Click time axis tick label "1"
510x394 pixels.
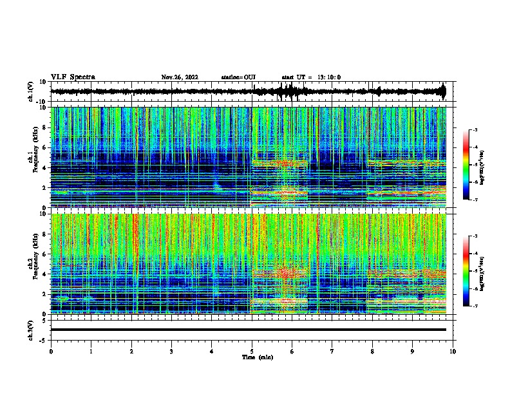coord(91,352)
